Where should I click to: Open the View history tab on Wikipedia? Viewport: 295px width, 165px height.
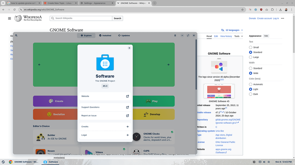click(x=226, y=36)
